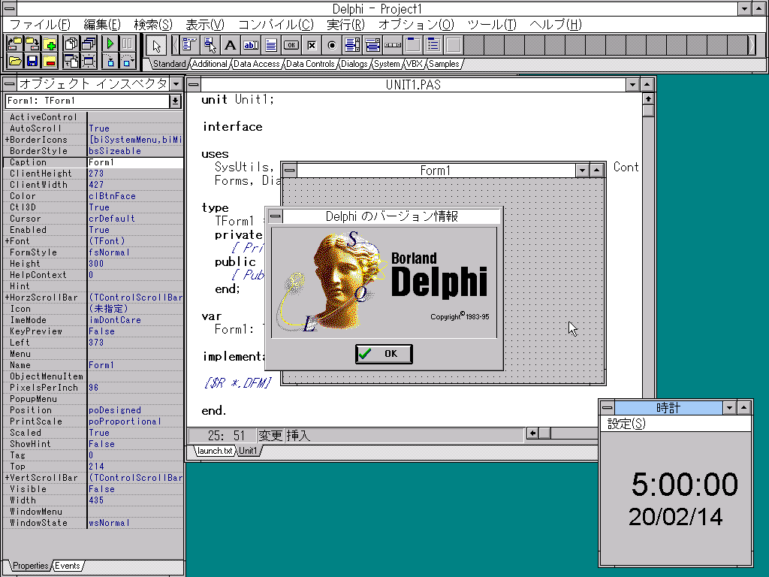The height and width of the screenshot is (577, 769).
Task: Click the Save file icon in the toolbar
Action: click(32, 61)
